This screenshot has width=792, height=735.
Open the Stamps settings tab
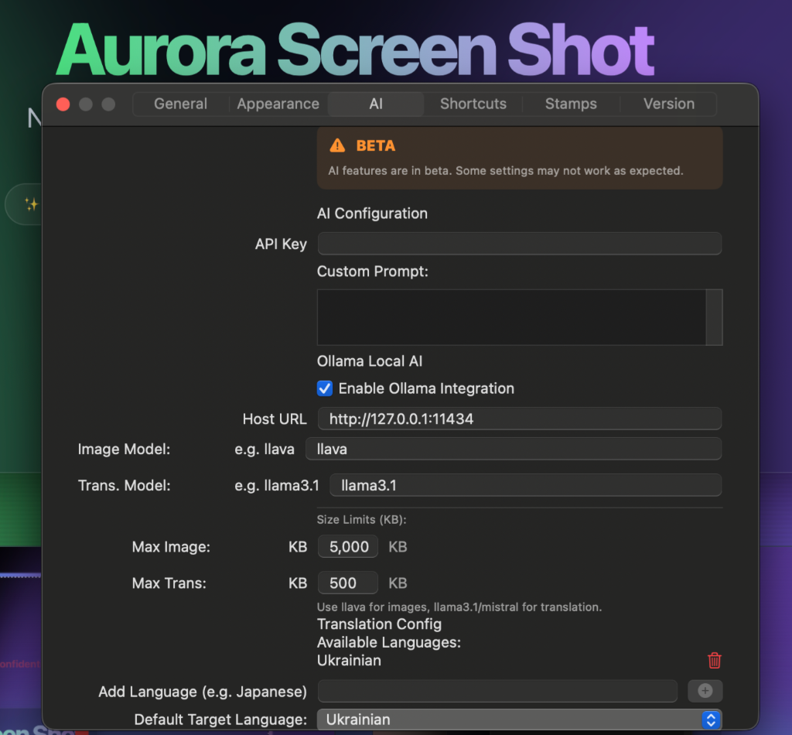tap(571, 104)
